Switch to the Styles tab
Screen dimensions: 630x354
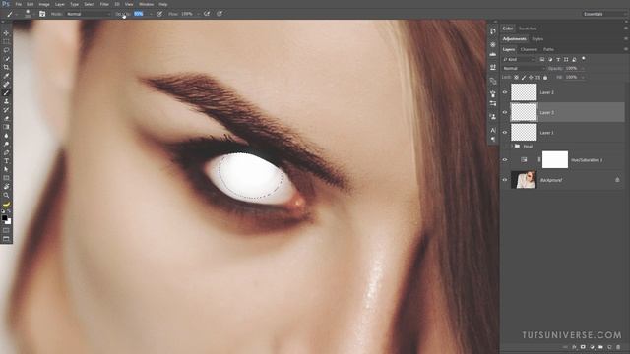coord(537,39)
